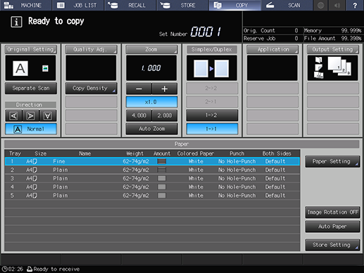This screenshot has width=364, height=273.
Task: Click tray 4 paper amount indicator
Action: 162,187
